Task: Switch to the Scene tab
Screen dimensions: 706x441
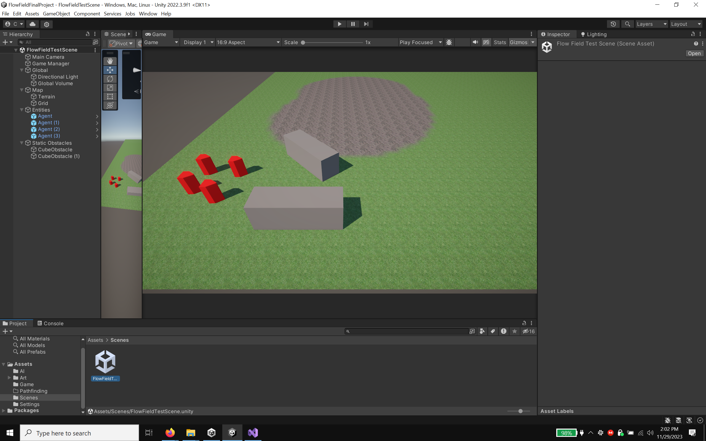Action: (x=115, y=34)
